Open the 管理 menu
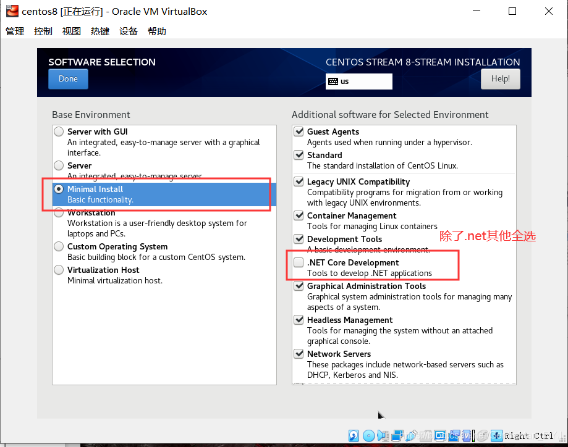Viewport: 568px width, 447px height. [15, 31]
